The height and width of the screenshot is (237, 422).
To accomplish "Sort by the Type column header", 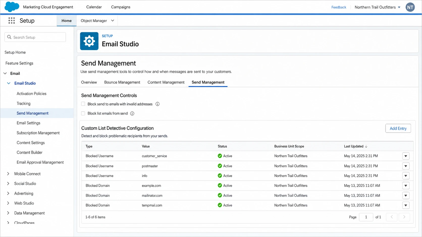I will click(89, 146).
